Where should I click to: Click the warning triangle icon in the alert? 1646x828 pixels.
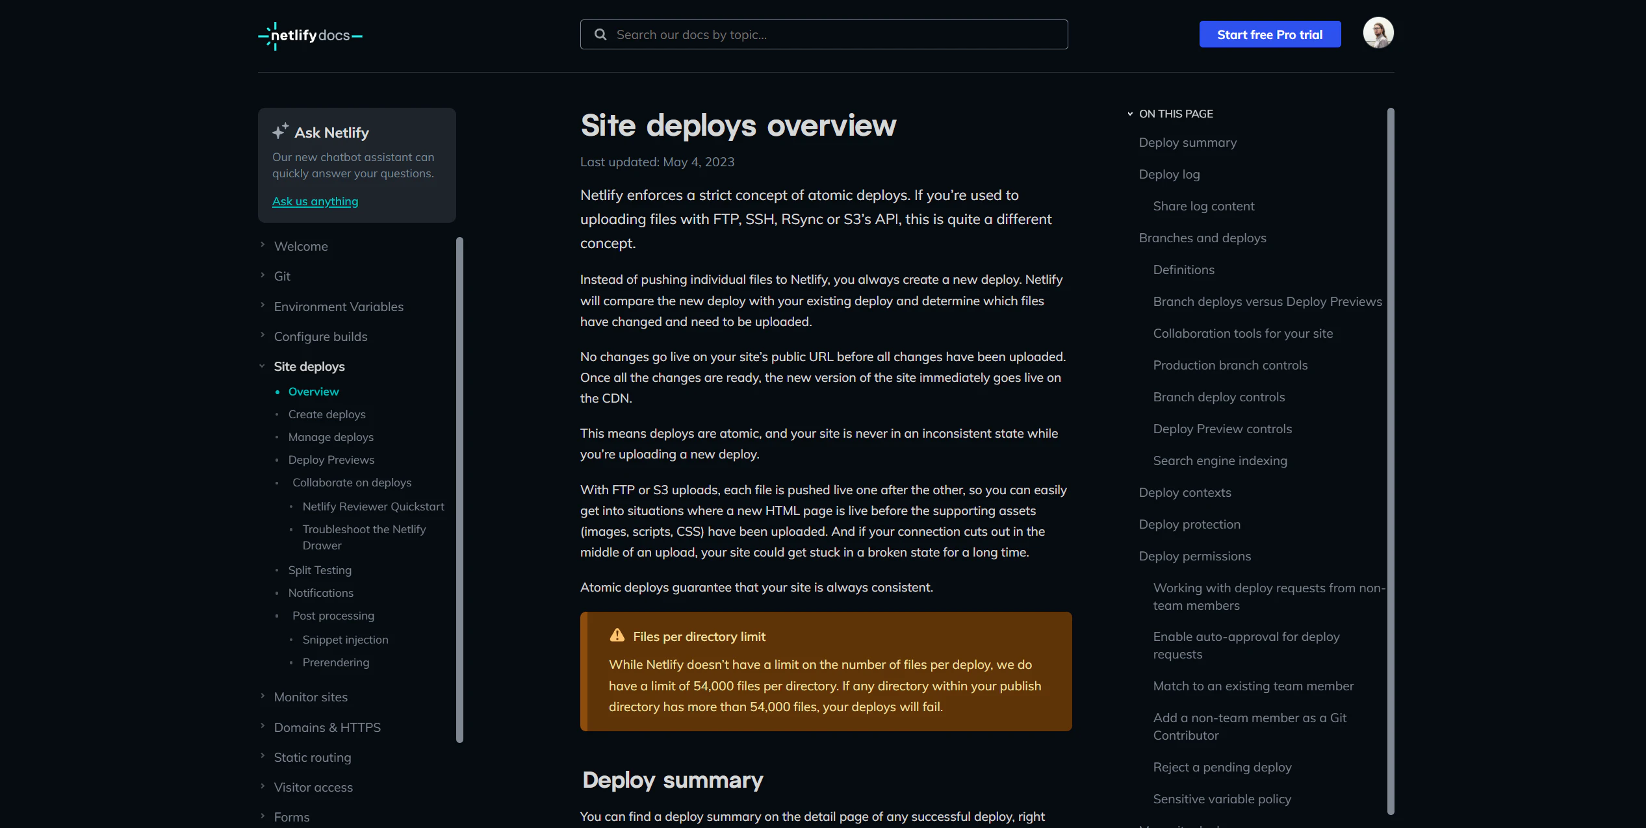(x=617, y=636)
